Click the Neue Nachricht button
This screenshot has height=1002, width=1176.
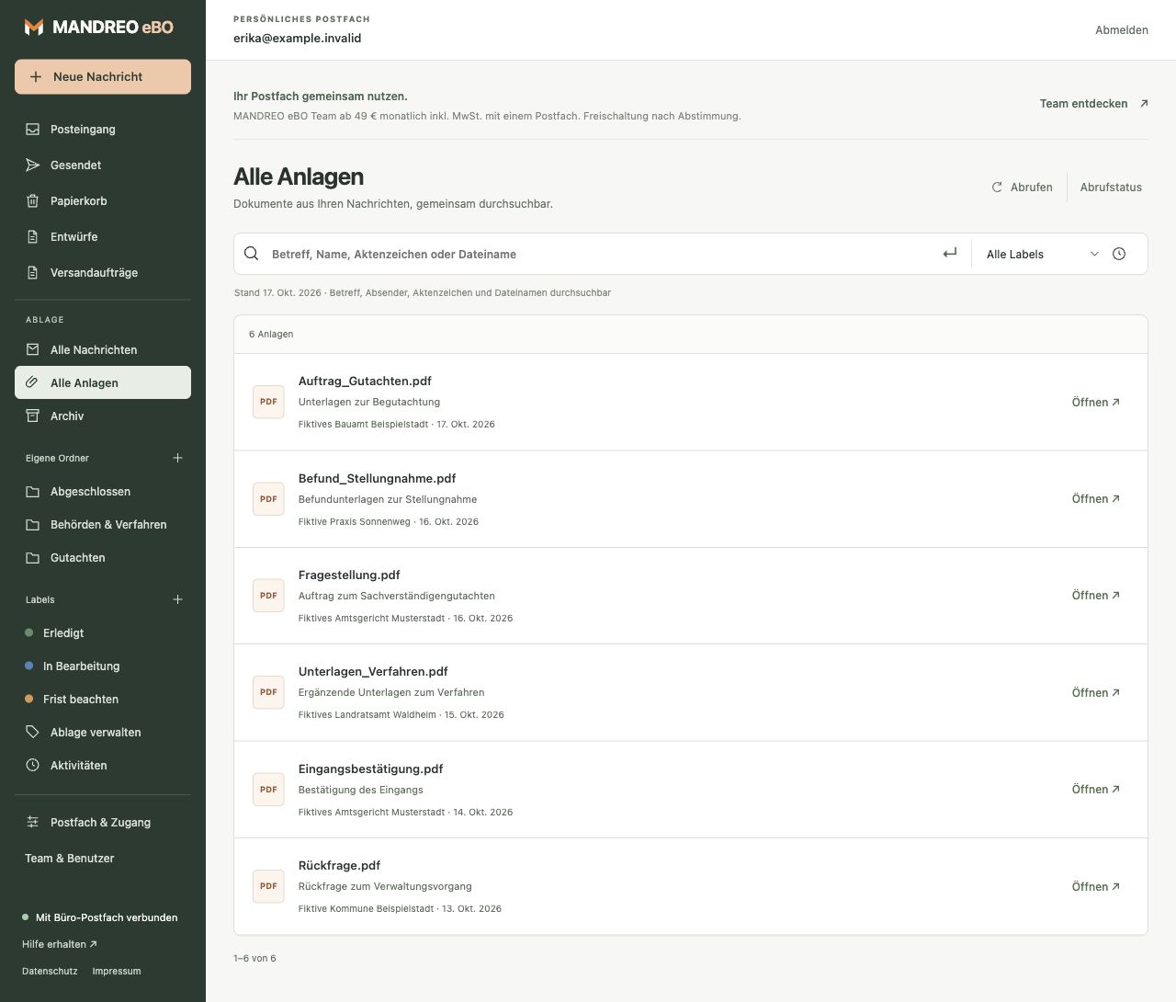pos(103,76)
